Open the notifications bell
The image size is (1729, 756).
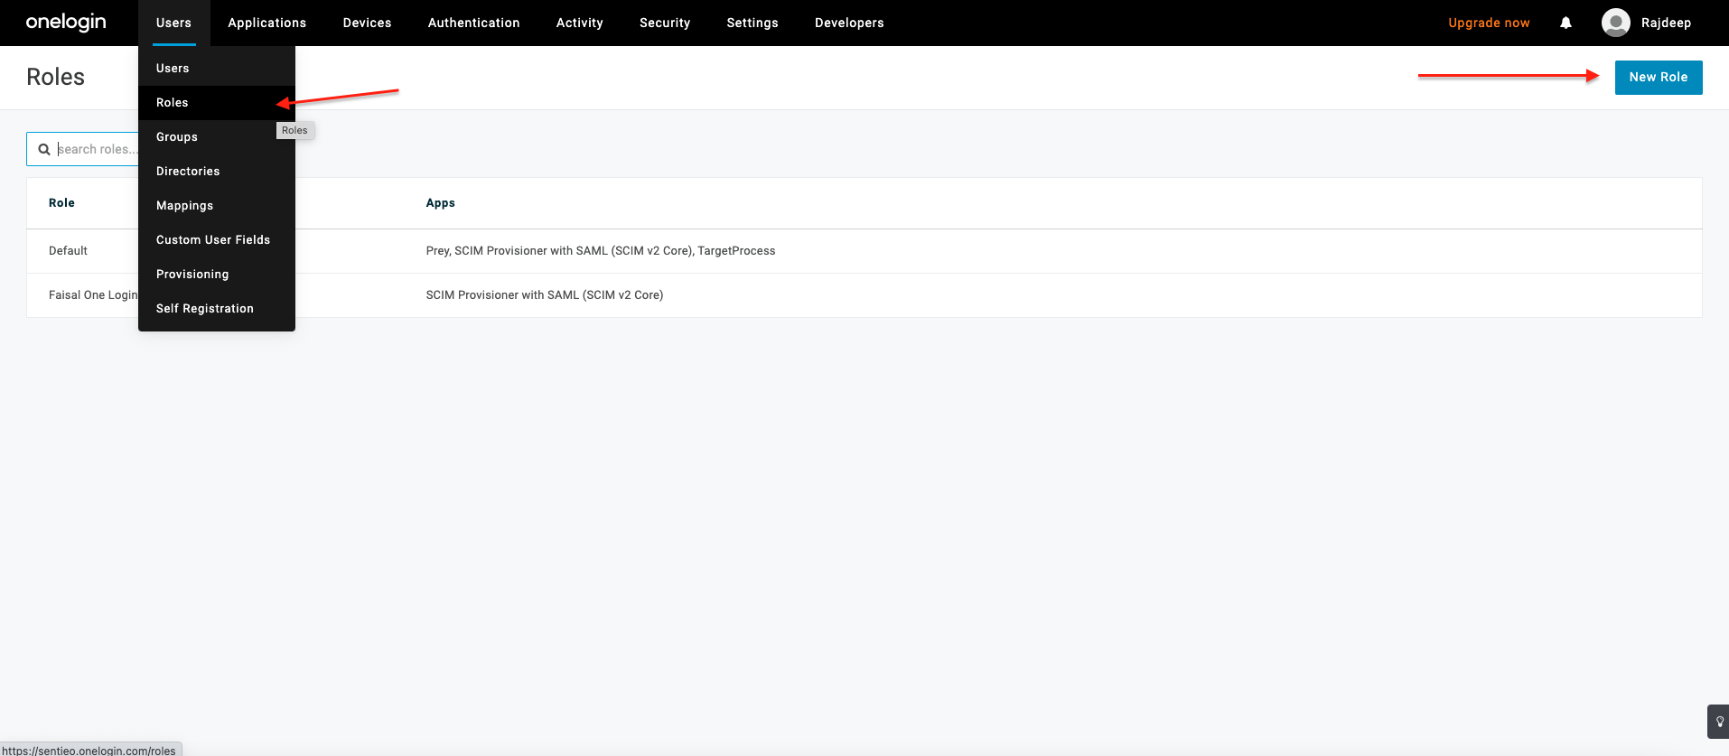pos(1565,23)
